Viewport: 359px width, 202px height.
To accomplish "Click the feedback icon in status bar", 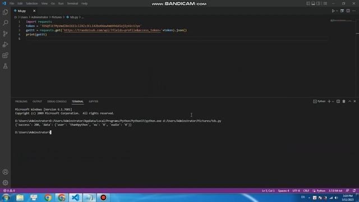I will pos(348,191).
